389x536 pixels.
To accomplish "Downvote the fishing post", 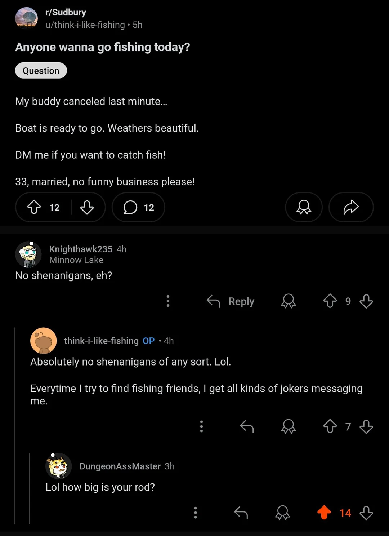I will (x=87, y=207).
